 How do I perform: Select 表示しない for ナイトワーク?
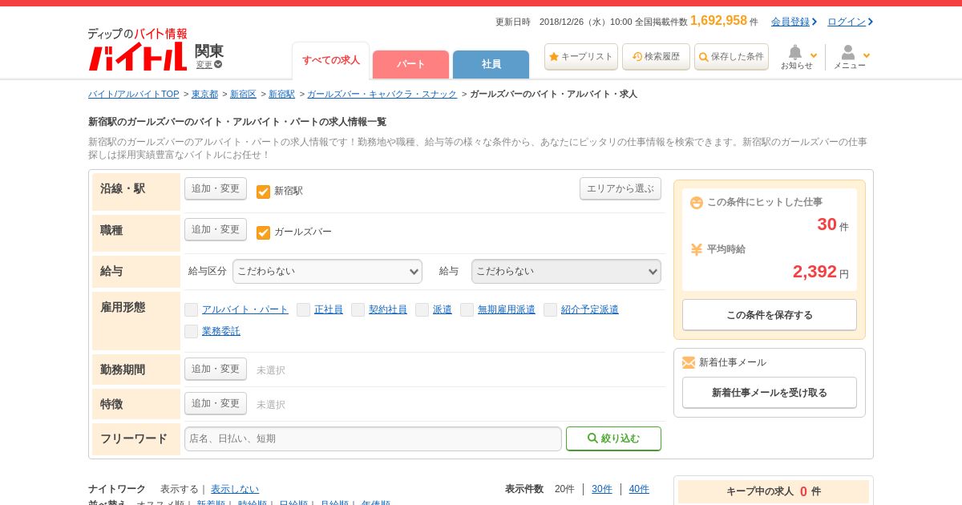[x=235, y=489]
